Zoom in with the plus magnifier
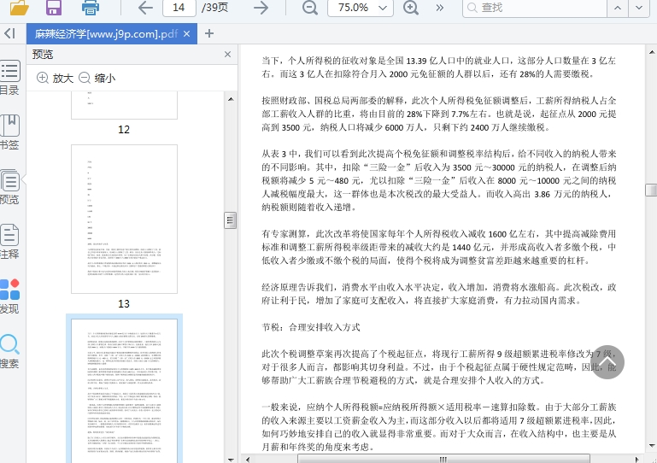 (411, 8)
